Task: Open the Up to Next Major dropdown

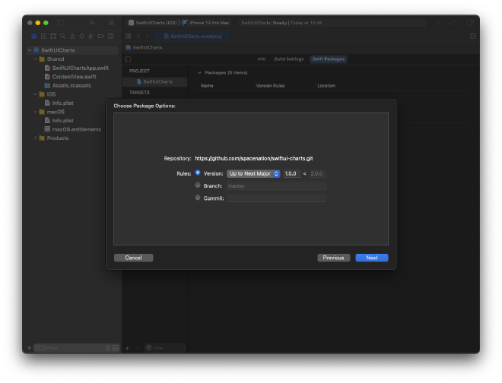Action: pyautogui.click(x=253, y=173)
